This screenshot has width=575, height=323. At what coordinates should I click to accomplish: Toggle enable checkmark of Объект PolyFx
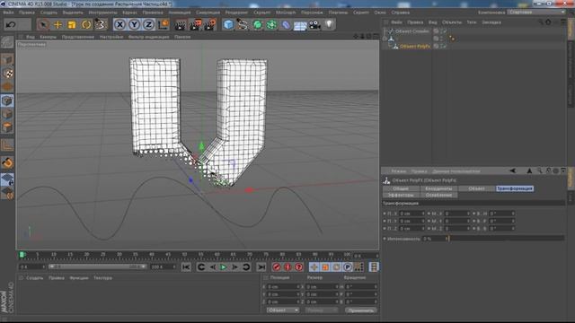[x=444, y=46]
